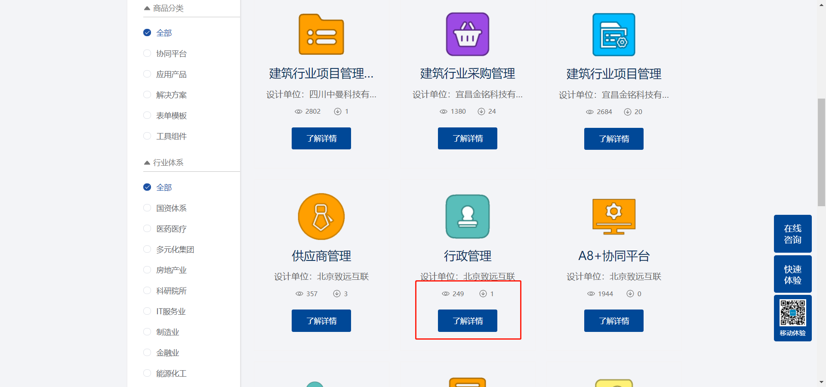Viewport: 826px width, 387px height.
Task: Open the 快速体验 floating button
Action: (x=793, y=274)
